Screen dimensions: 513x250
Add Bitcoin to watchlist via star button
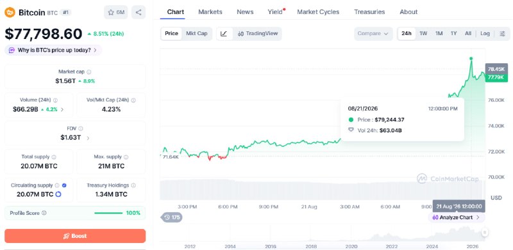click(x=116, y=12)
